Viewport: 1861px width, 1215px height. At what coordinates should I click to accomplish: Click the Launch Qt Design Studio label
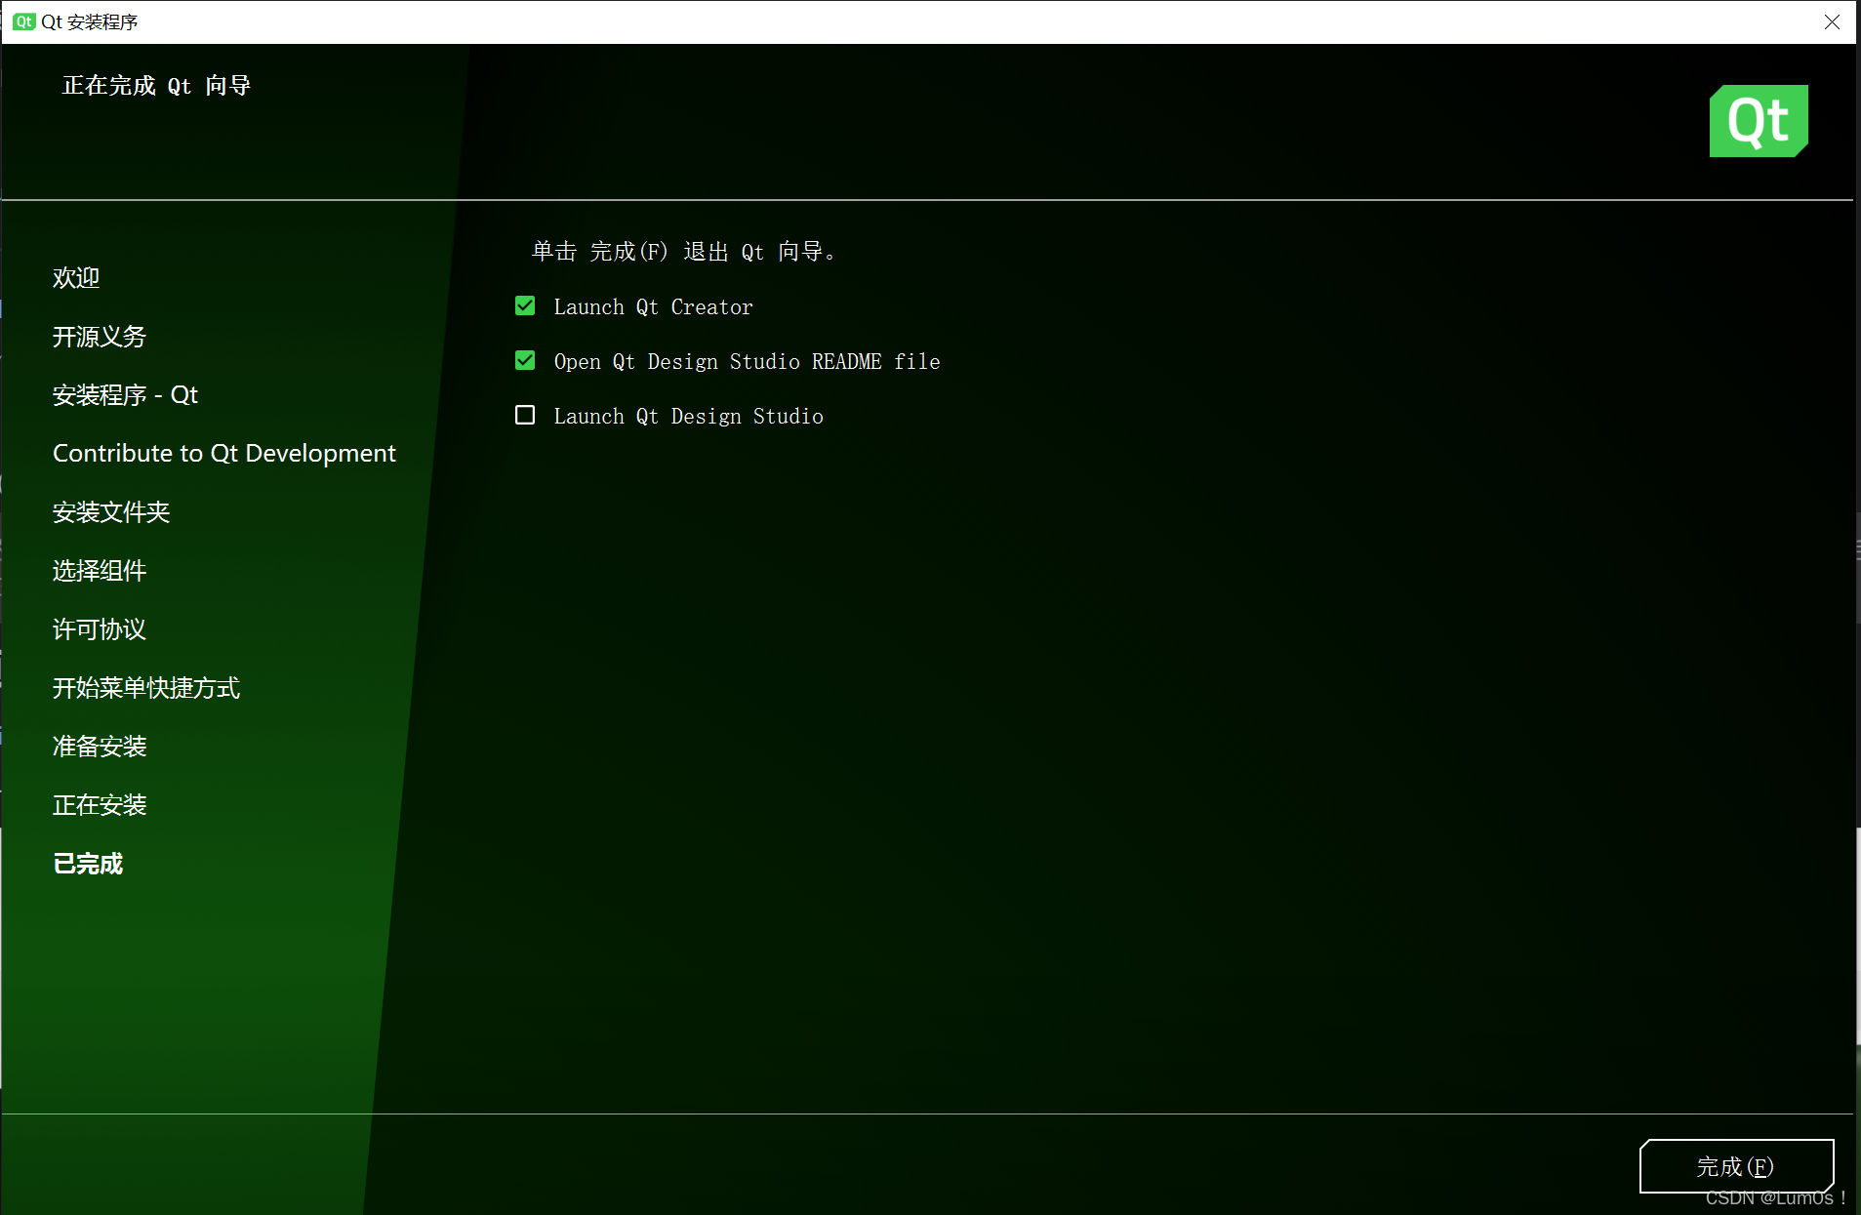pyautogui.click(x=688, y=416)
